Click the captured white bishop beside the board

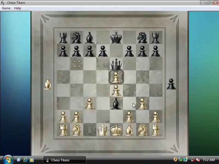[48, 83]
